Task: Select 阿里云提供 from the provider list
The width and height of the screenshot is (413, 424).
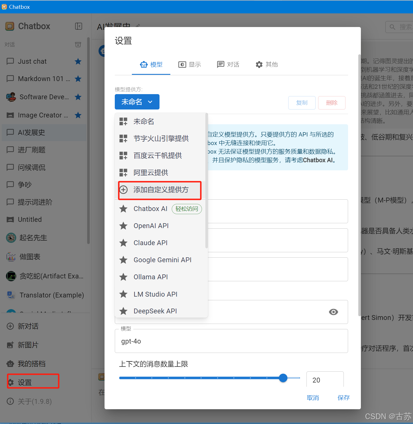Action: (160, 173)
